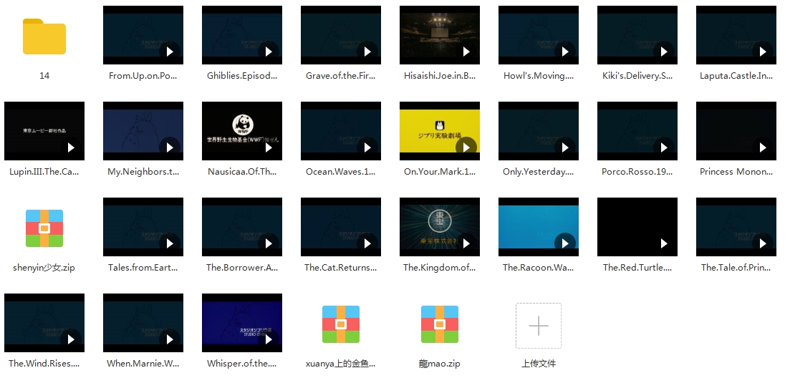Play the On.Your.Mark.1... yellow video
The height and width of the screenshot is (378, 785).
(x=440, y=131)
